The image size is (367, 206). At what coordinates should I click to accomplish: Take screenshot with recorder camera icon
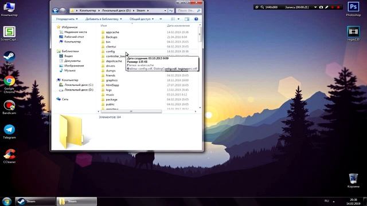click(x=321, y=7)
